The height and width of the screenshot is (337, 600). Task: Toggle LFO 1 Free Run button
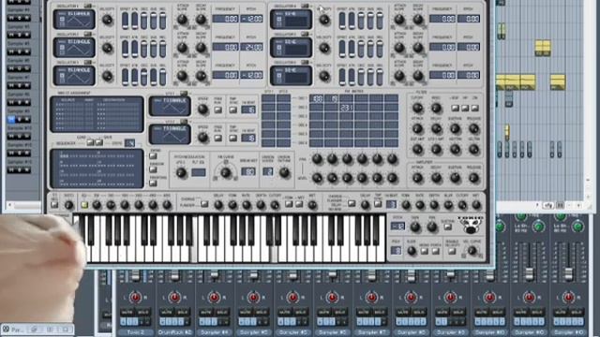[218, 110]
